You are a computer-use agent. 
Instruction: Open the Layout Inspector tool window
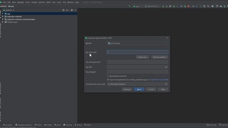(x=223, y=125)
